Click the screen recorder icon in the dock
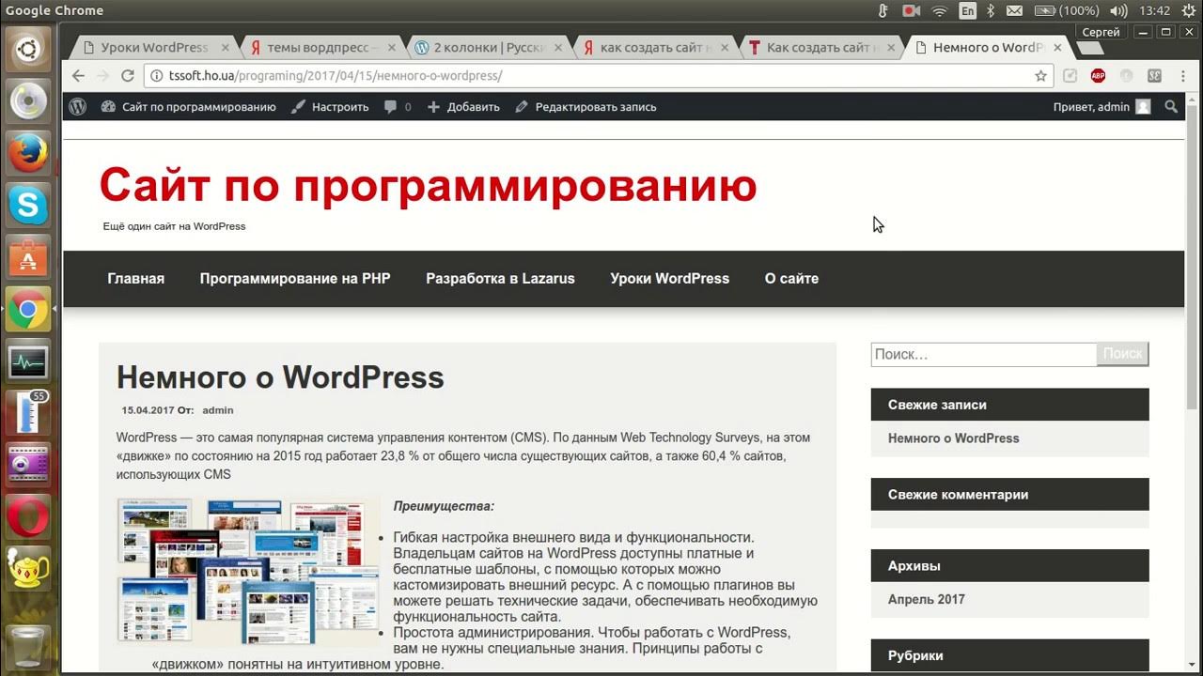 click(28, 464)
